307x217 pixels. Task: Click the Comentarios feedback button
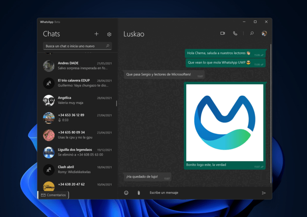(53, 195)
